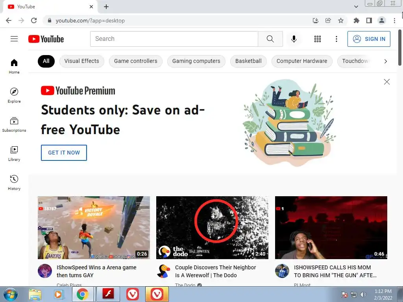
Task: Click the address bar URL
Action: click(90, 20)
